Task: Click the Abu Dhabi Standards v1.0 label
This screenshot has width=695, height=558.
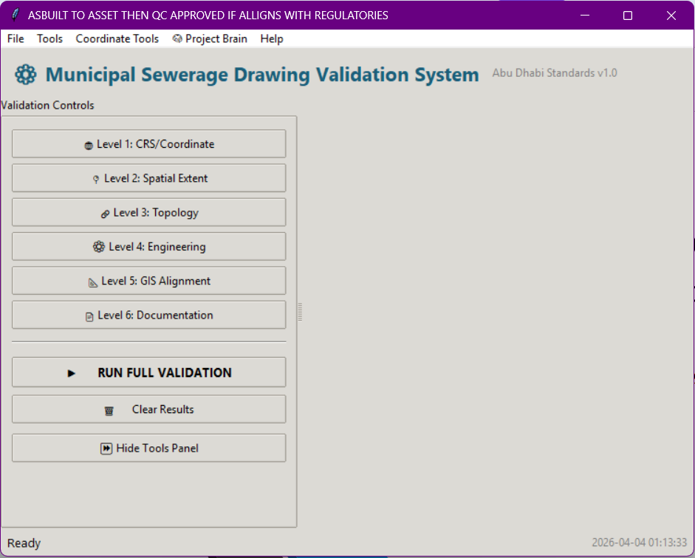Action: click(x=555, y=72)
